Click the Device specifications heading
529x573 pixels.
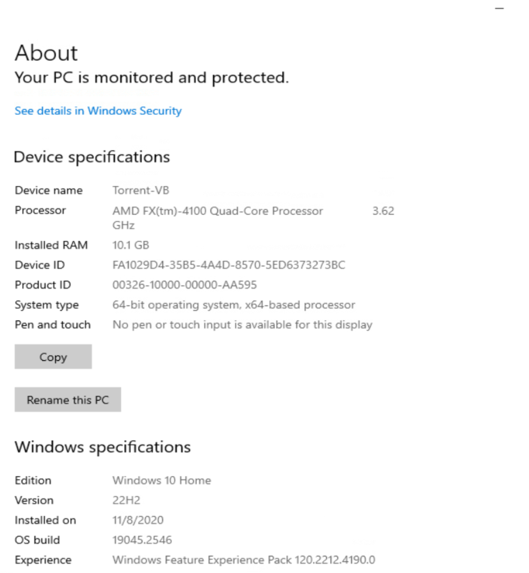coord(92,157)
